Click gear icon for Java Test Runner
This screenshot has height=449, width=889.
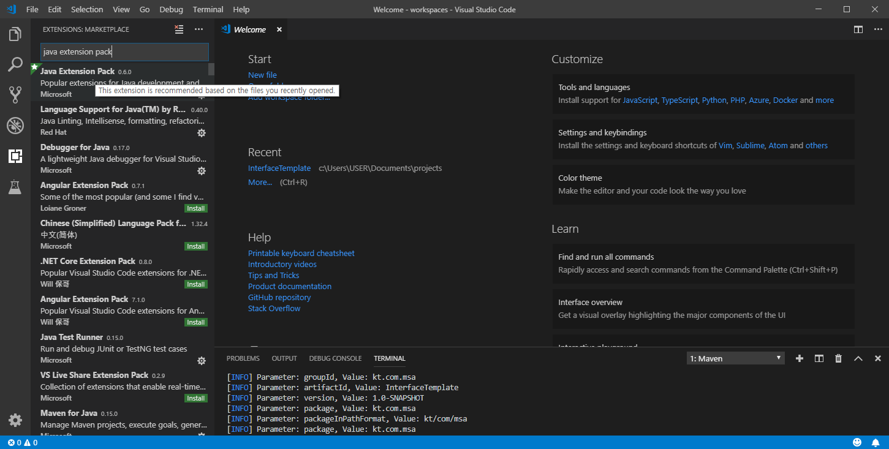click(201, 361)
